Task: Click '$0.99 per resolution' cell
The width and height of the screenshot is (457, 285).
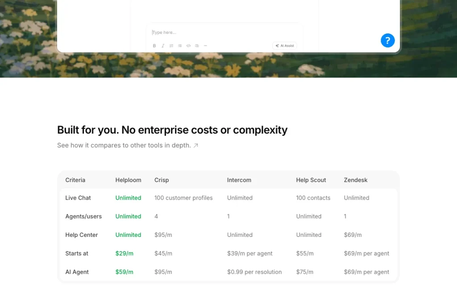Action: click(254, 272)
